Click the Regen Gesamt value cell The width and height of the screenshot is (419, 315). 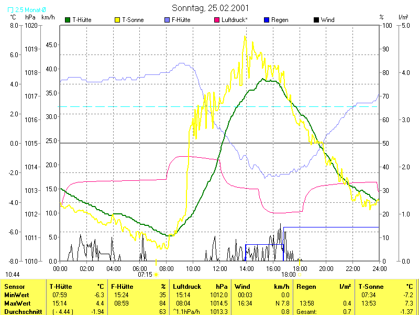347,312
